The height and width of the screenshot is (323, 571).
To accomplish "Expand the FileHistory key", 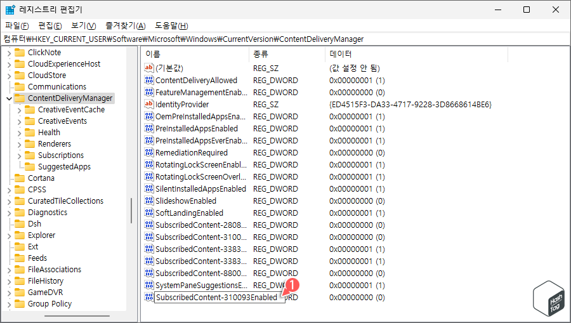I will pyautogui.click(x=9, y=281).
